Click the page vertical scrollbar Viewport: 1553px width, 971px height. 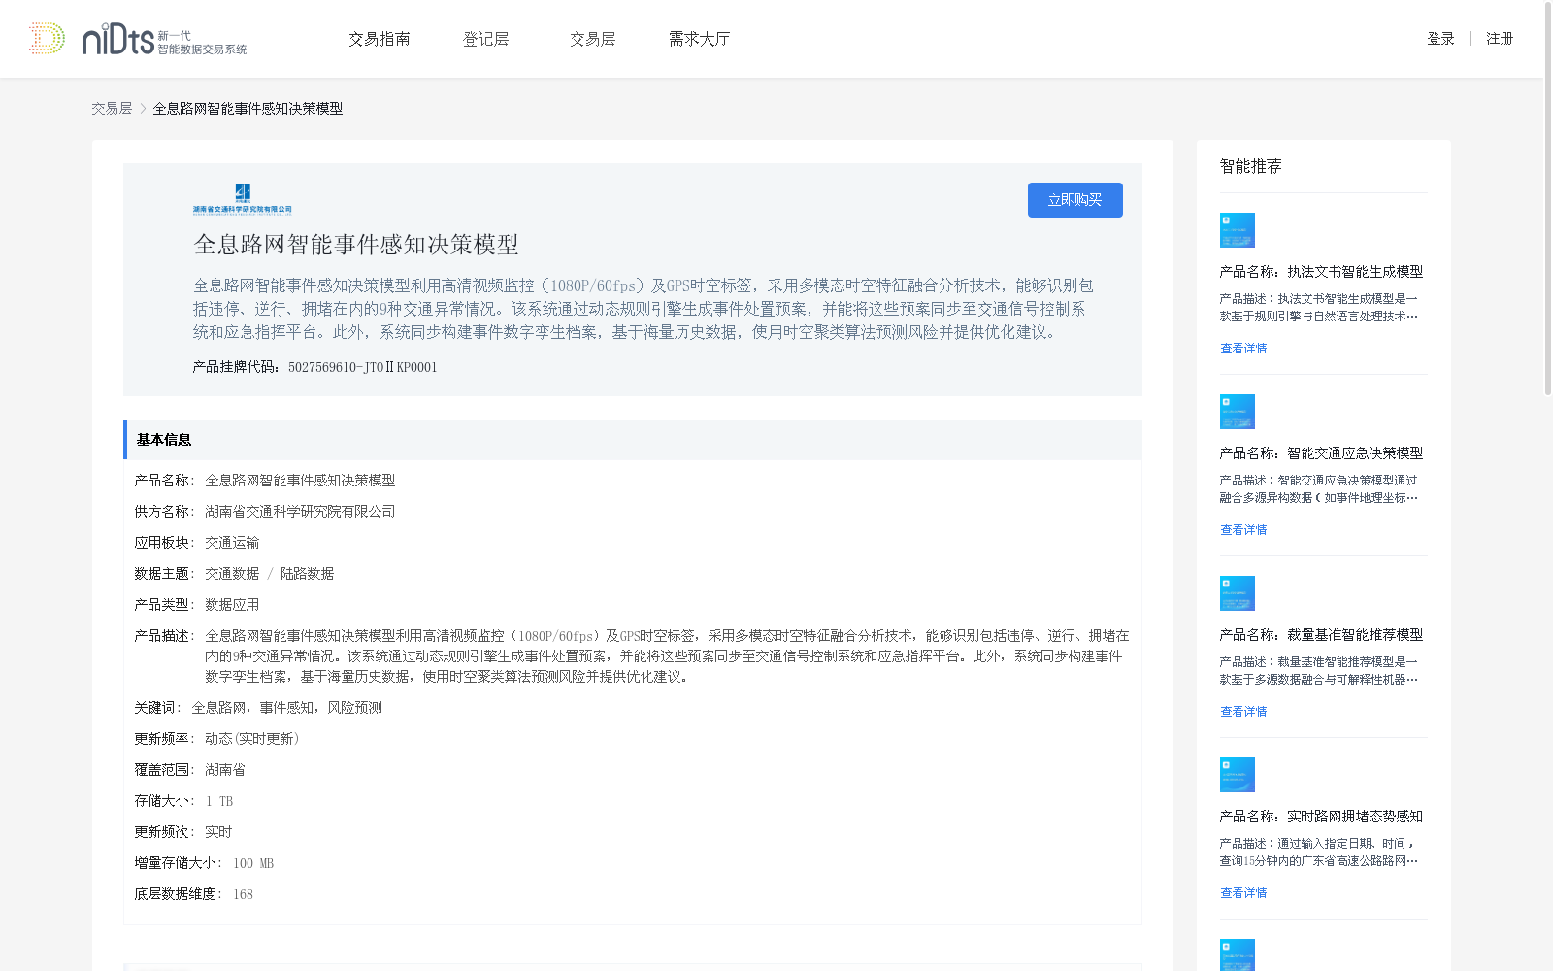1548,199
